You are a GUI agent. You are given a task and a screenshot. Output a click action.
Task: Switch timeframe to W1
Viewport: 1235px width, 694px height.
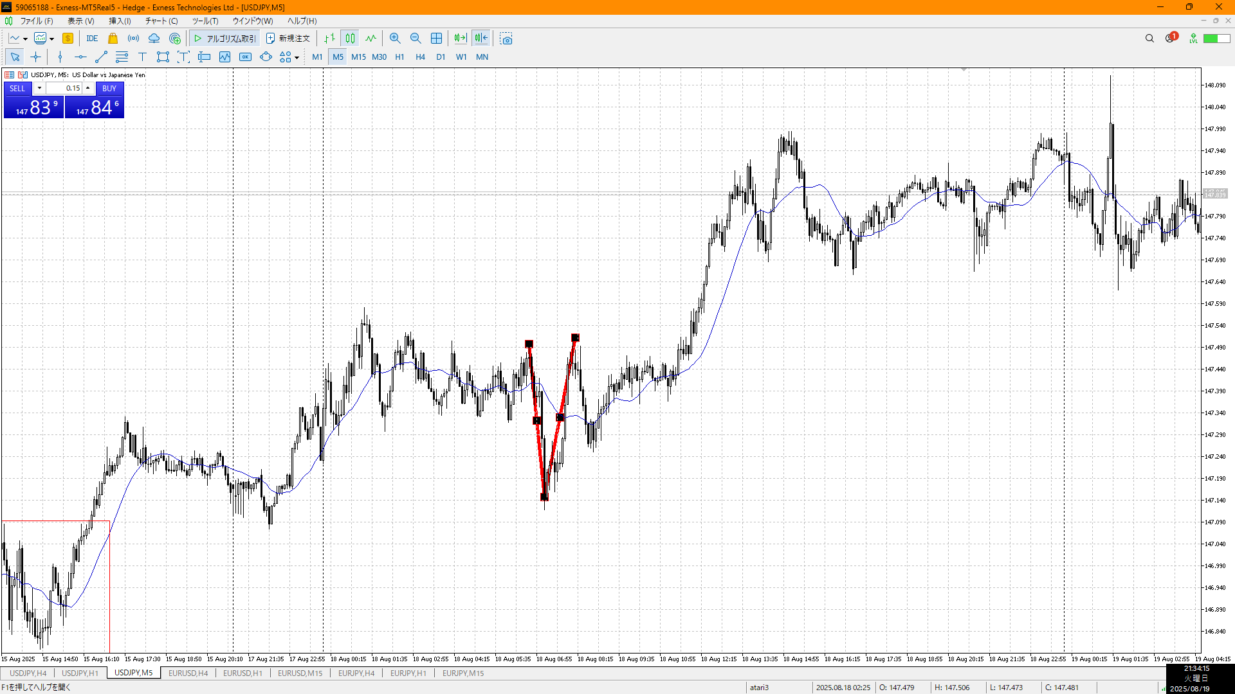tap(461, 57)
